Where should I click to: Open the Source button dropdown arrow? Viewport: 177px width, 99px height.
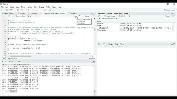[91, 16]
